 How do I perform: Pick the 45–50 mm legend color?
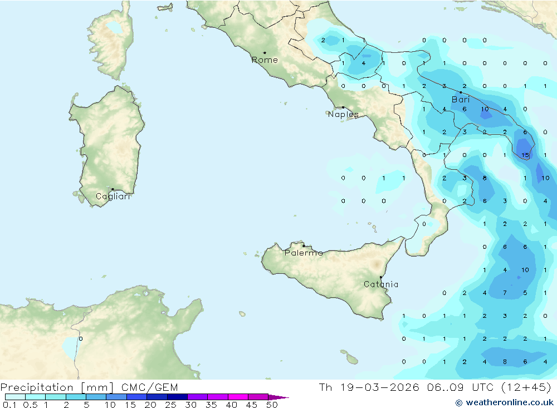(x=258, y=397)
